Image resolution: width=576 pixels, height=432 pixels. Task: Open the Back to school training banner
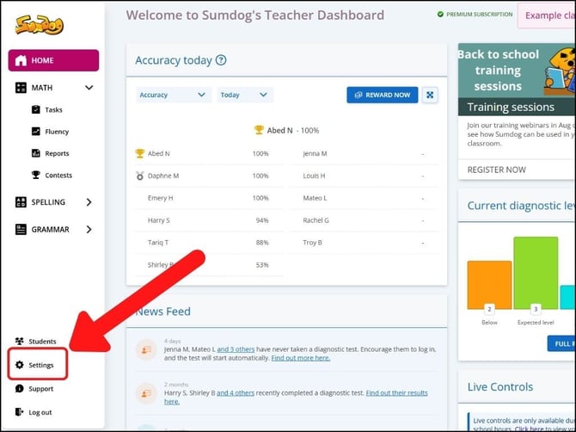tap(517, 71)
